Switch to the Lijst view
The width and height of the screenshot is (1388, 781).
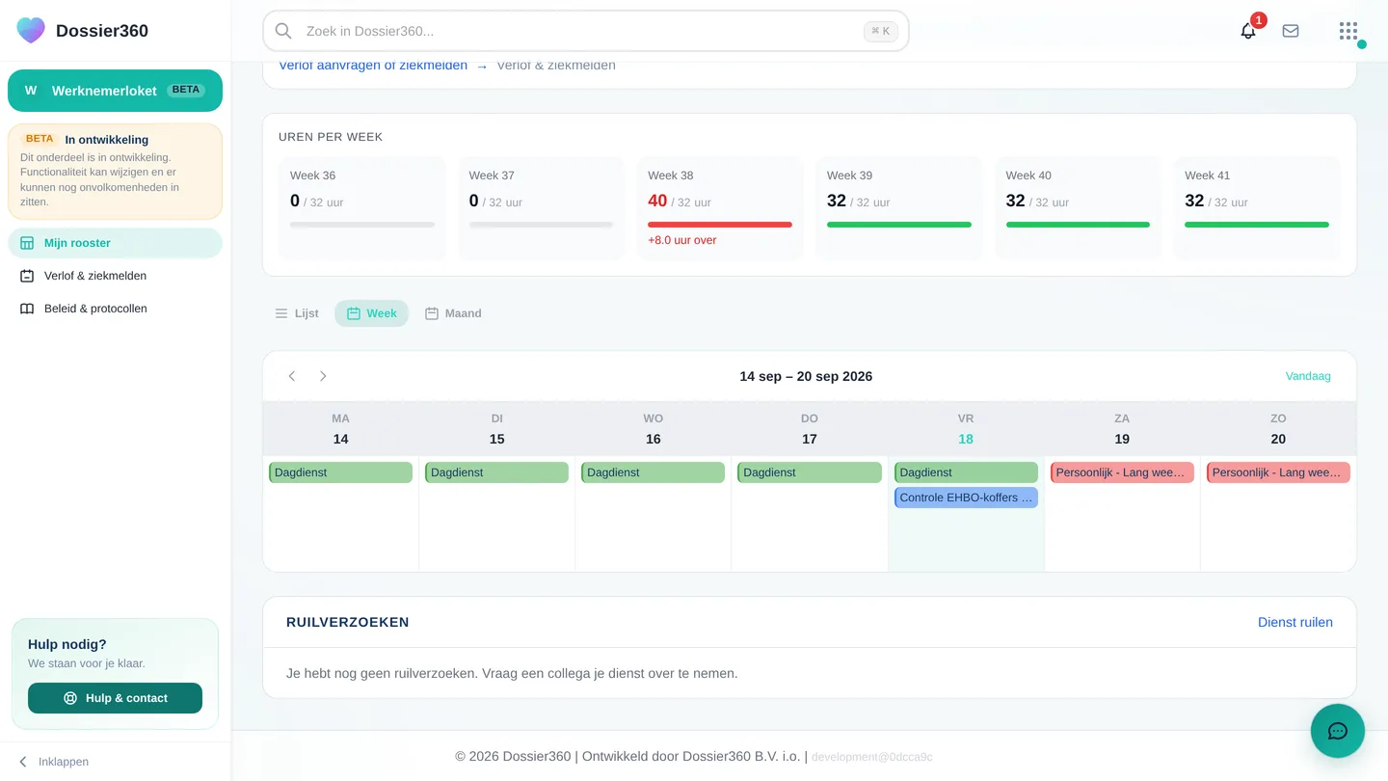coord(297,313)
